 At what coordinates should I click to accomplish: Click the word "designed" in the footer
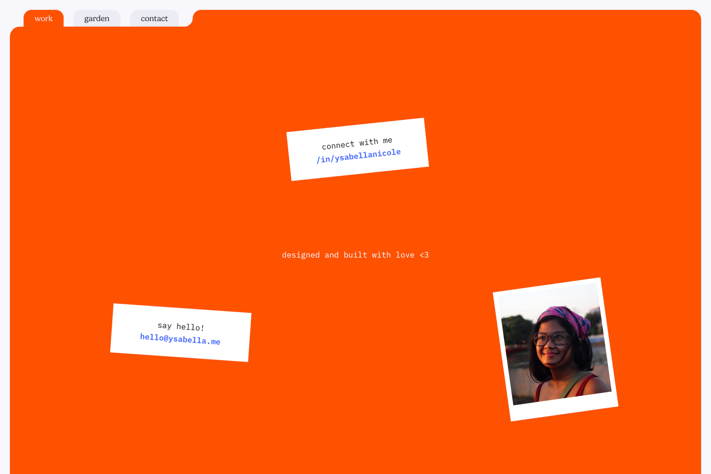300,255
